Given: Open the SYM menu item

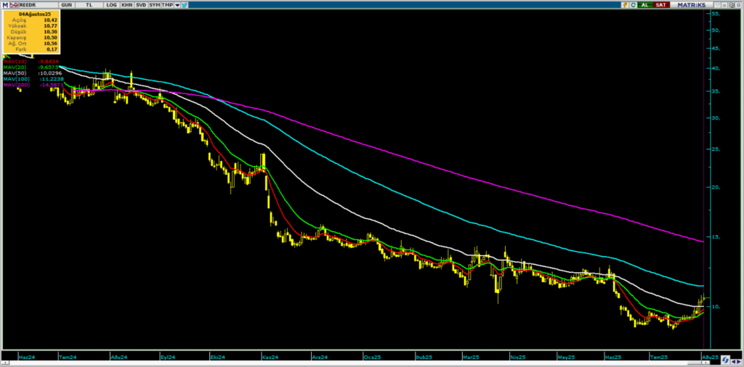Looking at the screenshot, I should [x=155, y=5].
